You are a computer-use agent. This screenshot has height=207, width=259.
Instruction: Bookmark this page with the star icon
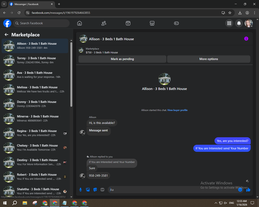(230, 13)
